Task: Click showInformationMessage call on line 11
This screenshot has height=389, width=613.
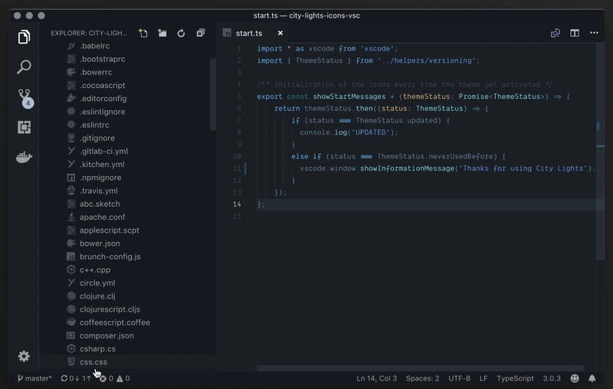Action: click(x=407, y=168)
